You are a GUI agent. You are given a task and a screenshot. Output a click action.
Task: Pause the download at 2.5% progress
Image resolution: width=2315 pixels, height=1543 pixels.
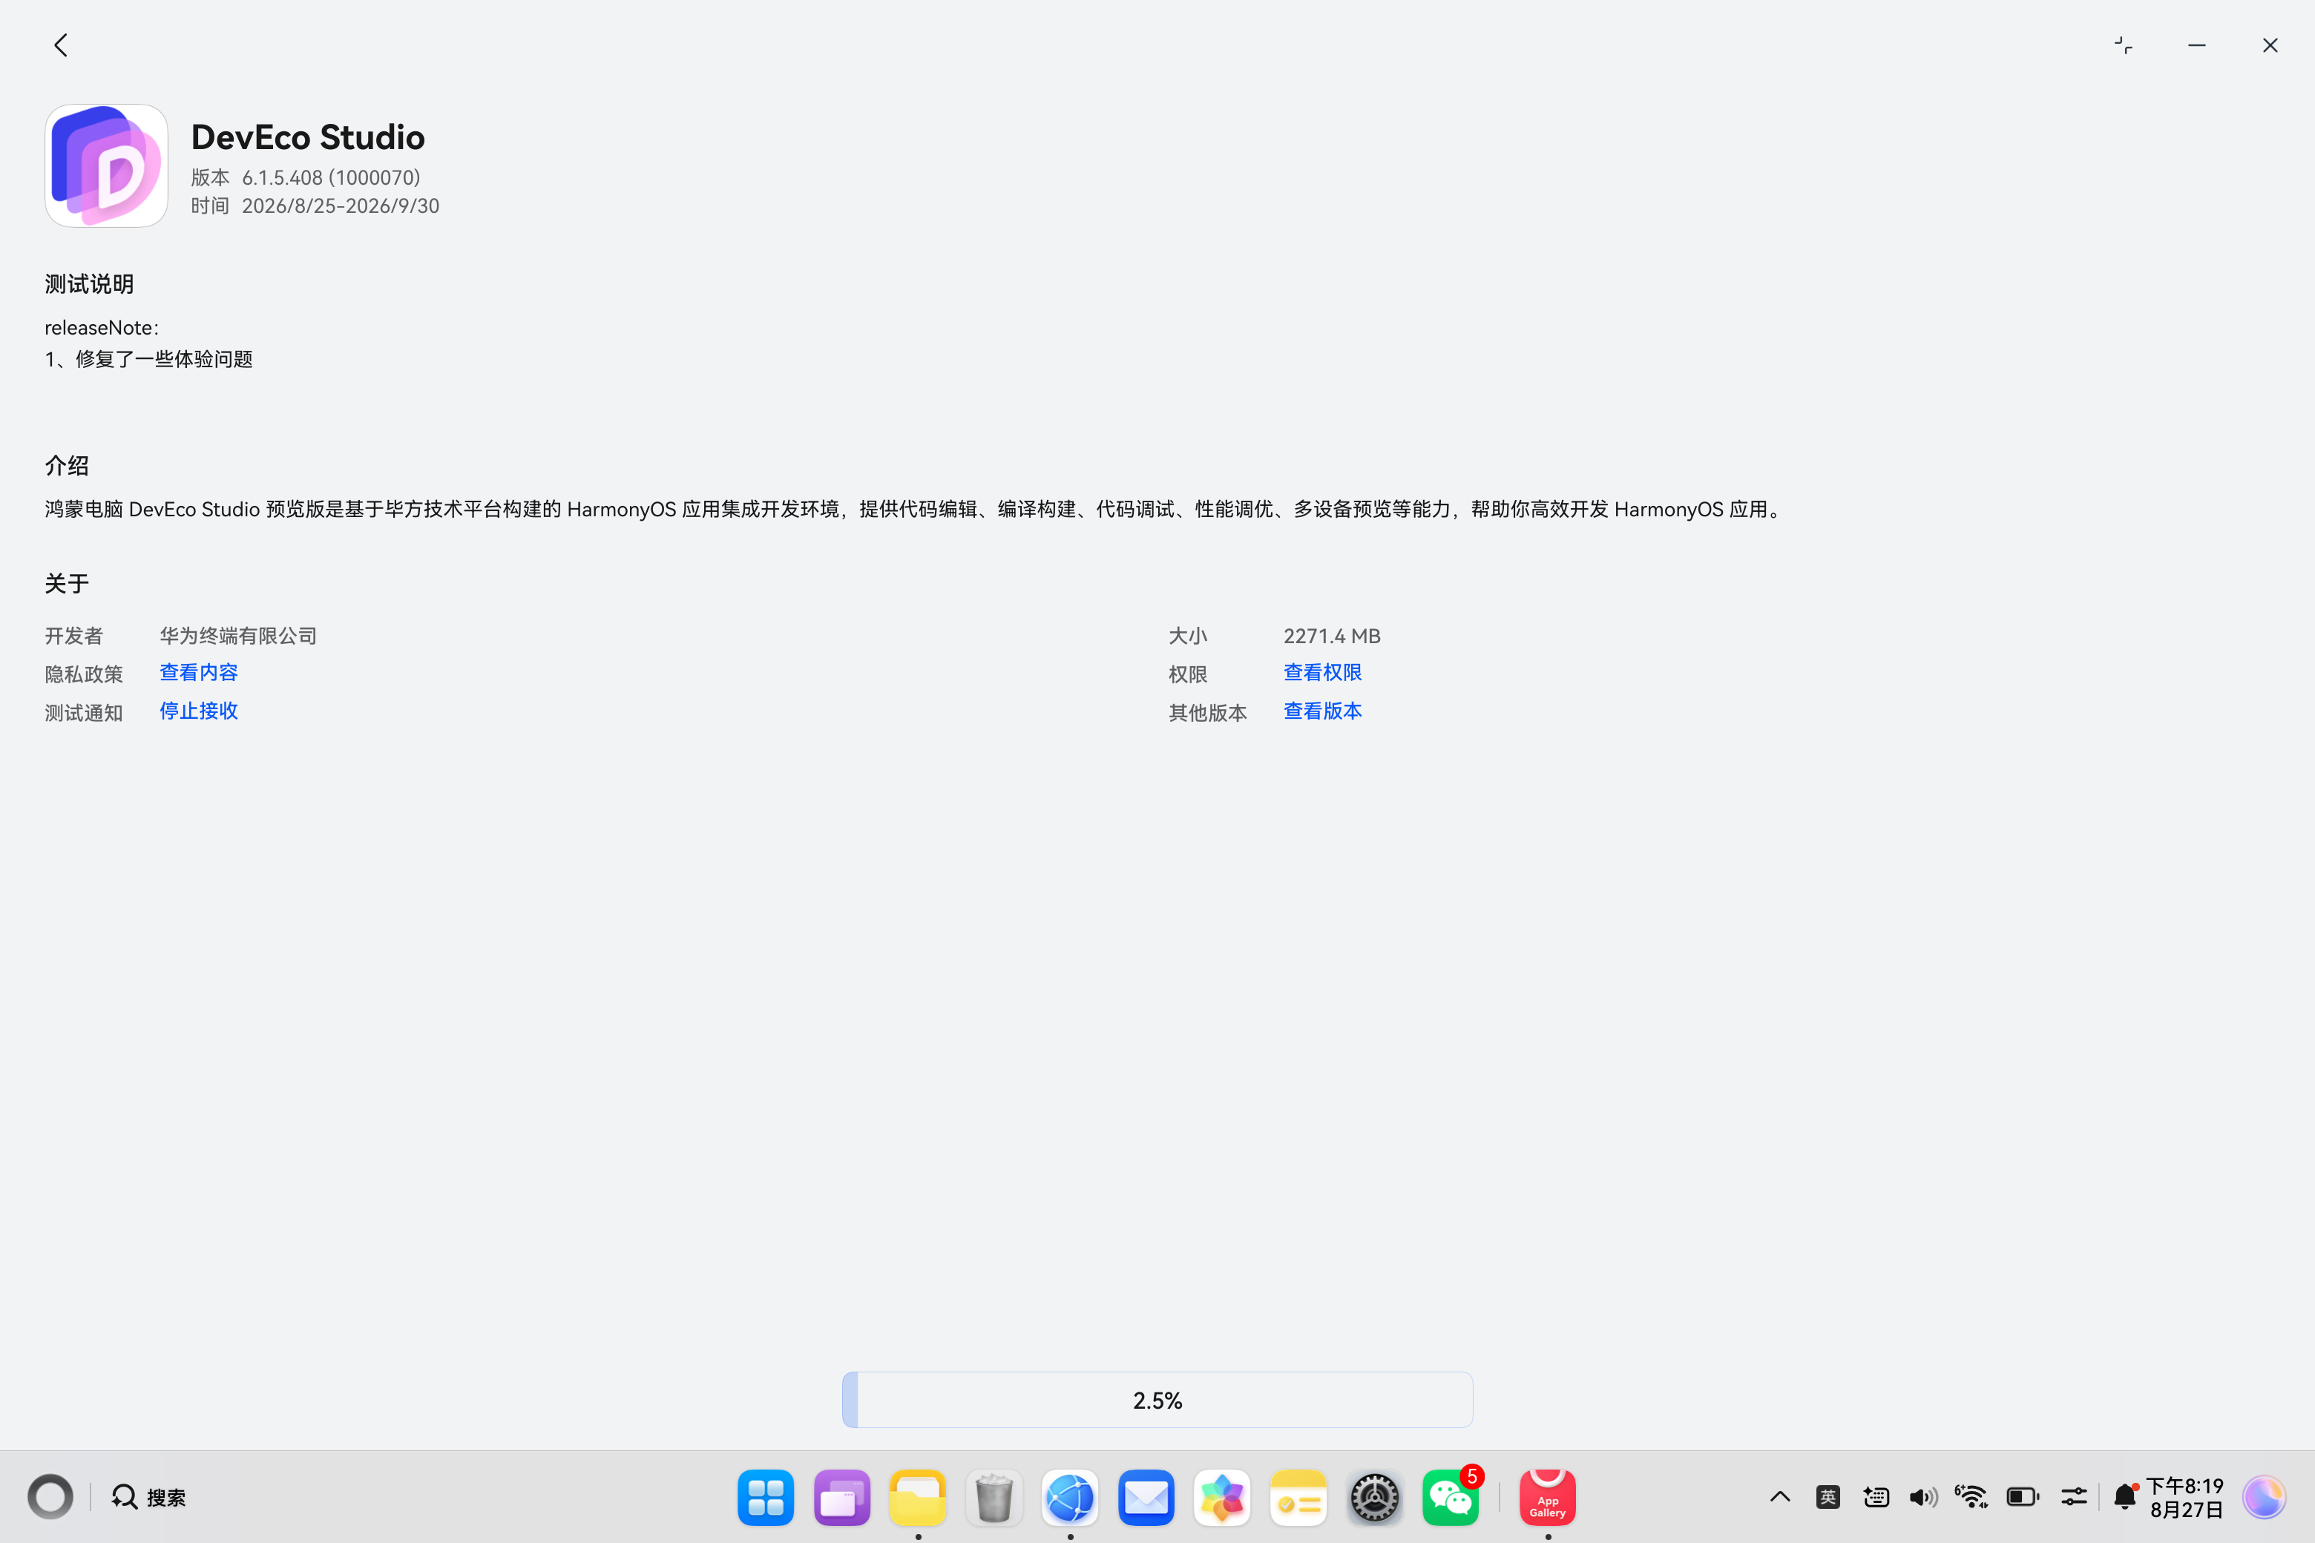click(1157, 1399)
